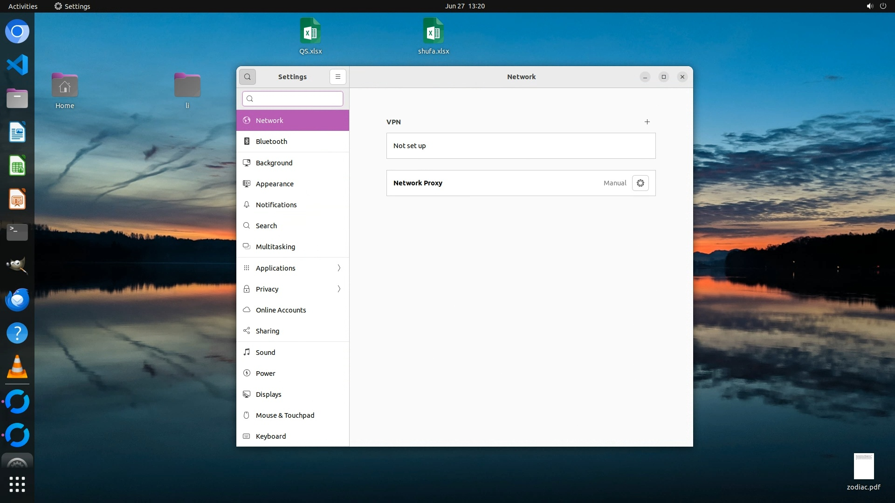Open the Settings hamburger menu

coord(337,77)
